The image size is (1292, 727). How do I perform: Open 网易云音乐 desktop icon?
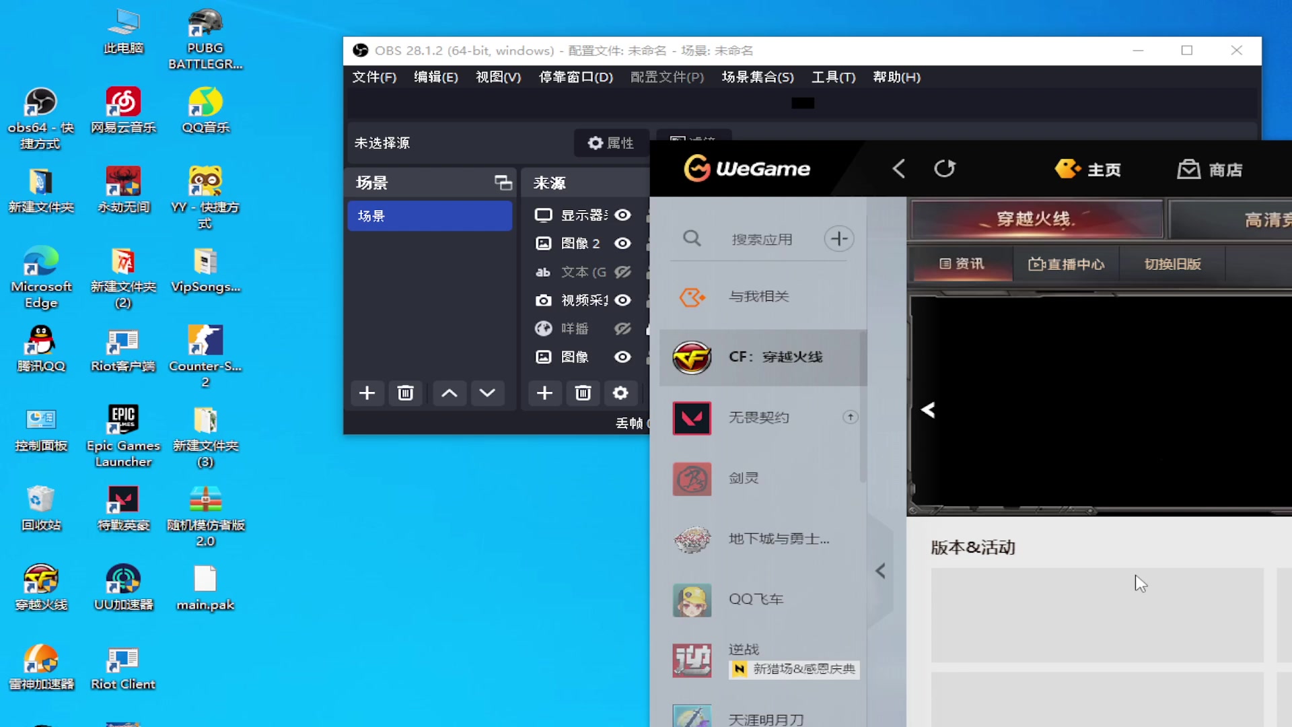pos(123,110)
